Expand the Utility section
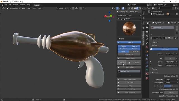 129,86
